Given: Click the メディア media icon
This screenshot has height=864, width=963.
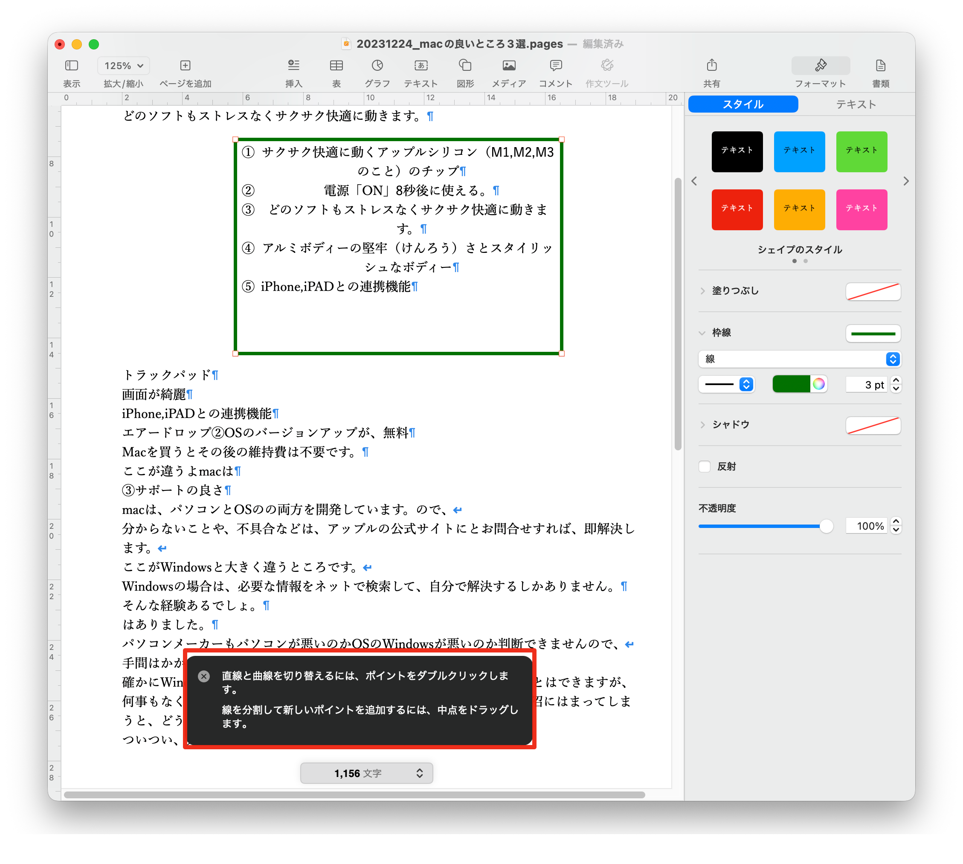Looking at the screenshot, I should 508,66.
